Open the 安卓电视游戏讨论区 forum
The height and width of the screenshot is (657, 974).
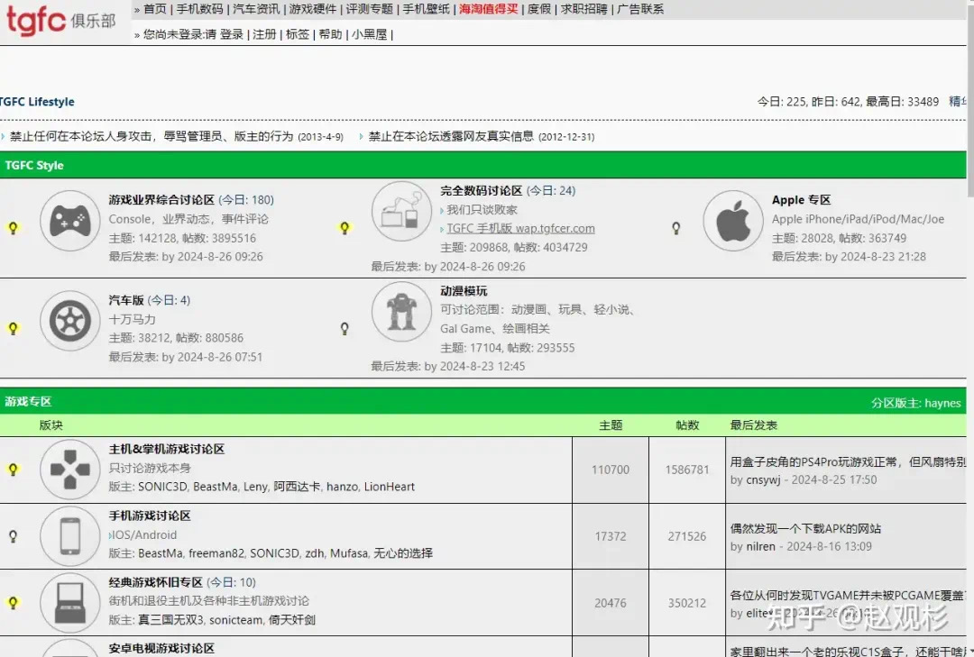coord(161,648)
